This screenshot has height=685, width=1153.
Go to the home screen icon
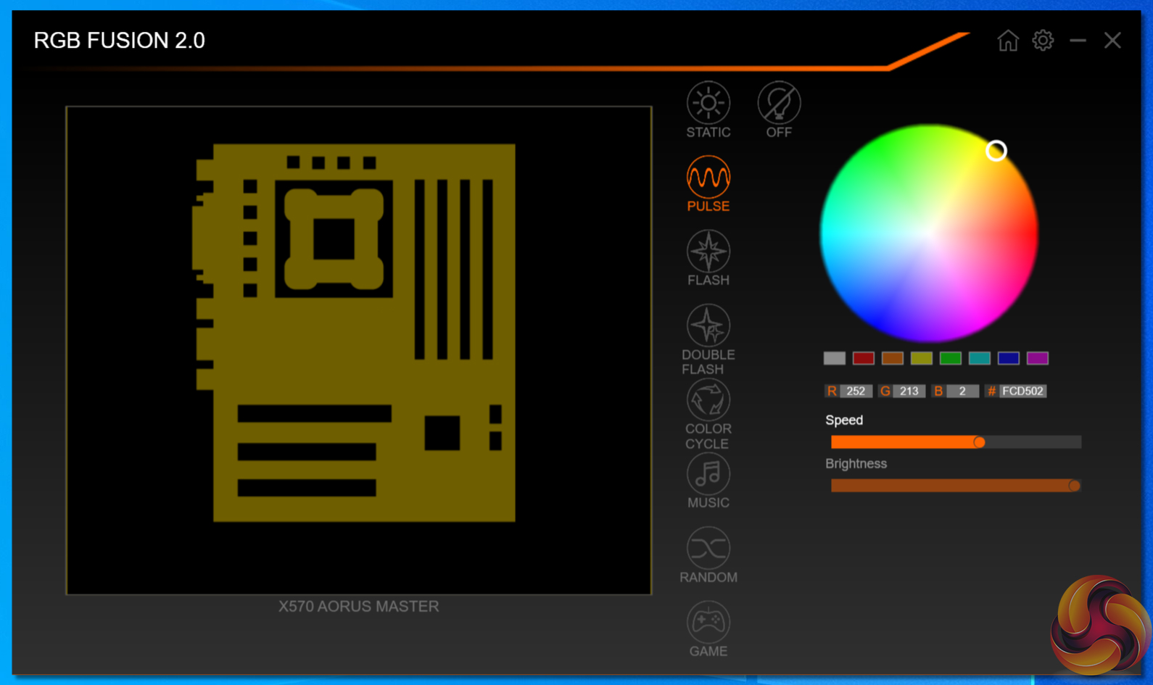(1007, 41)
